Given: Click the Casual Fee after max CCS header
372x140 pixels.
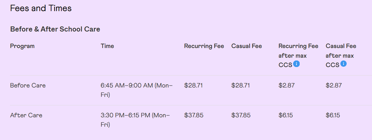Looking at the screenshot, I should 341,56.
